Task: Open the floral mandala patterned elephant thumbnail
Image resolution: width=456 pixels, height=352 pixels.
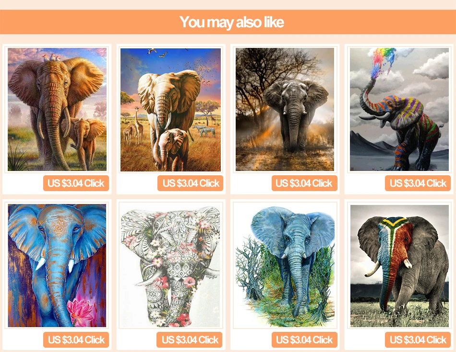Action: [x=171, y=265]
